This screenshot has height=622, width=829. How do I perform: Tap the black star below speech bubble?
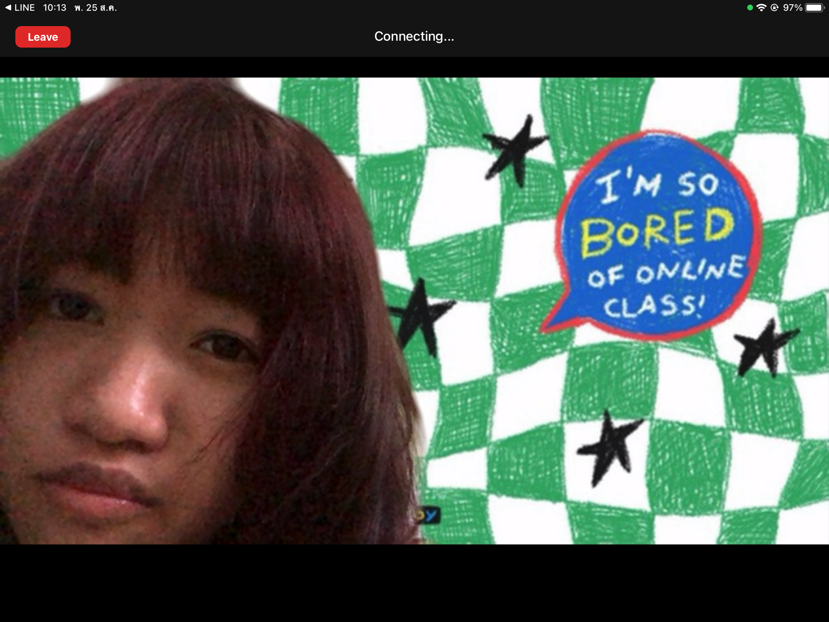(x=764, y=347)
